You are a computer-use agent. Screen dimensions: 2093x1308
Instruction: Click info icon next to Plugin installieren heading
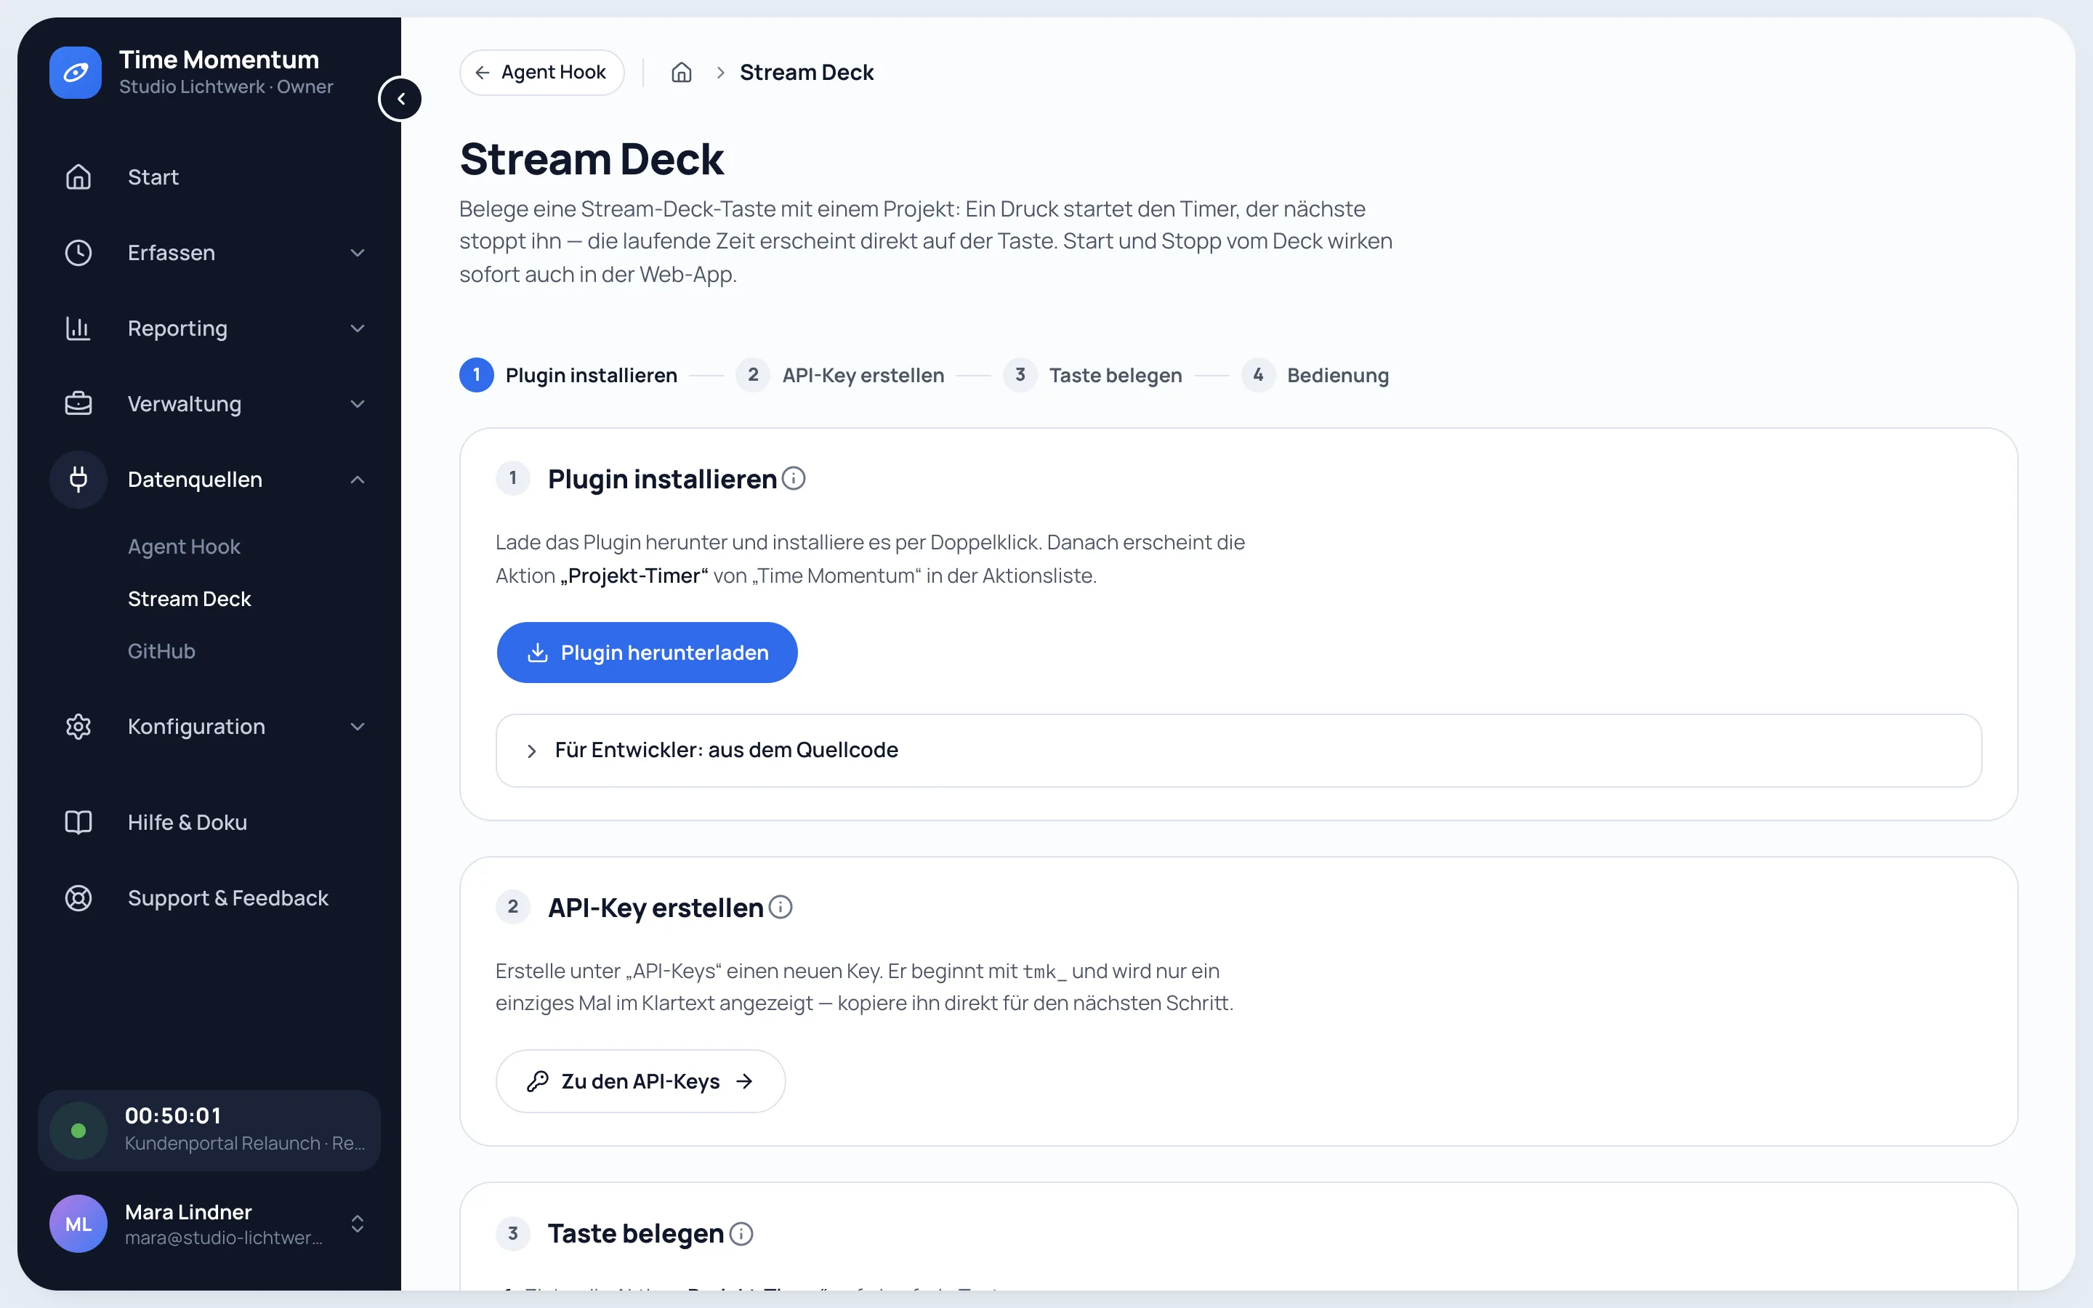click(x=793, y=478)
